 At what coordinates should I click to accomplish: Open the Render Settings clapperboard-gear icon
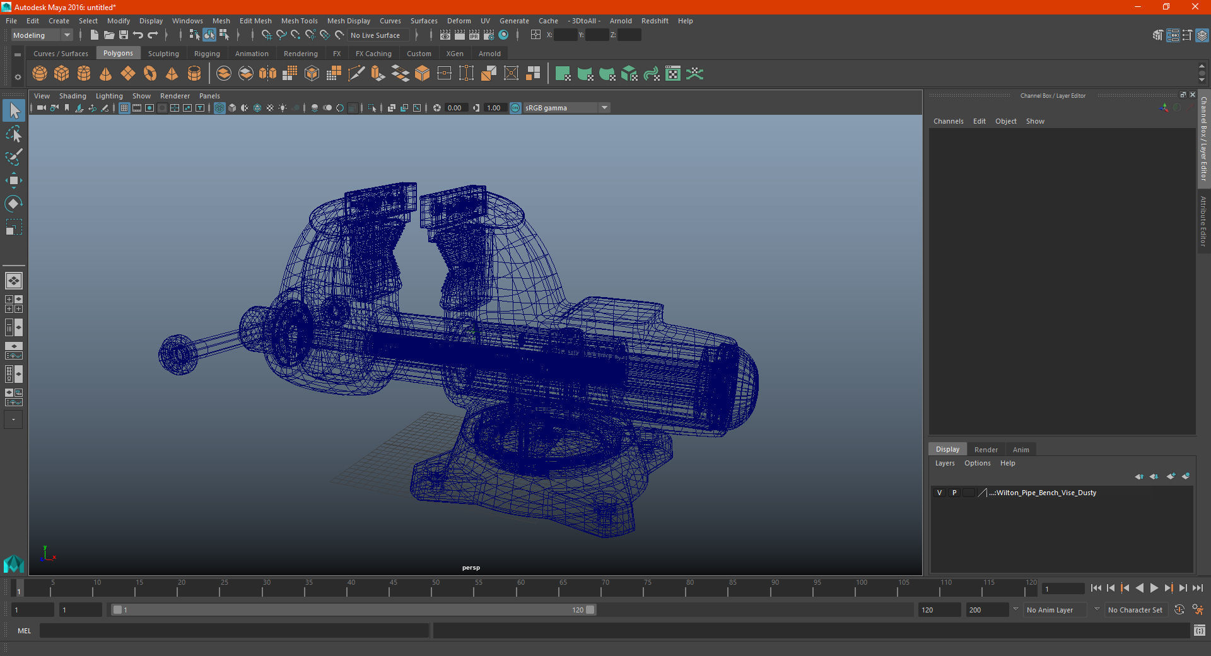click(489, 35)
